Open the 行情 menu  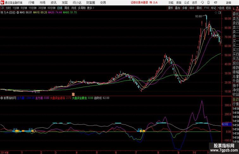pyautogui.click(x=31, y=3)
